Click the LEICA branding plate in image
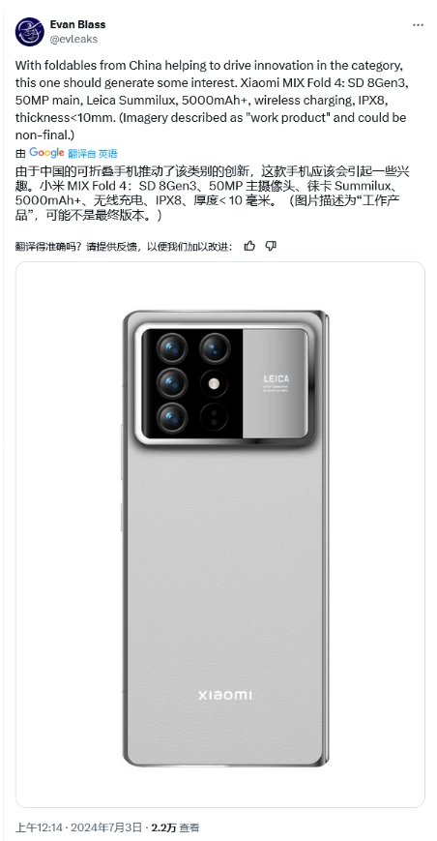The image size is (437, 841). pyautogui.click(x=276, y=383)
